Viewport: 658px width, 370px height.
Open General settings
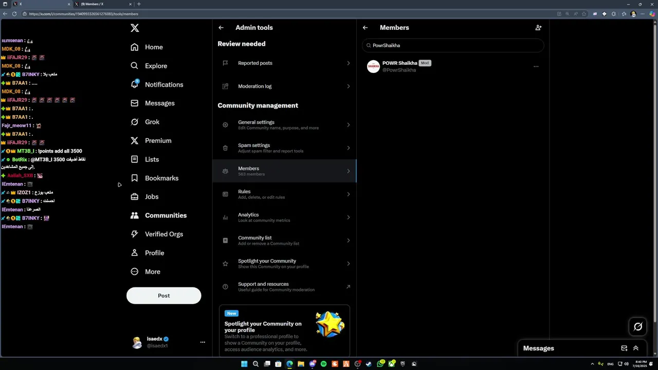[284, 125]
